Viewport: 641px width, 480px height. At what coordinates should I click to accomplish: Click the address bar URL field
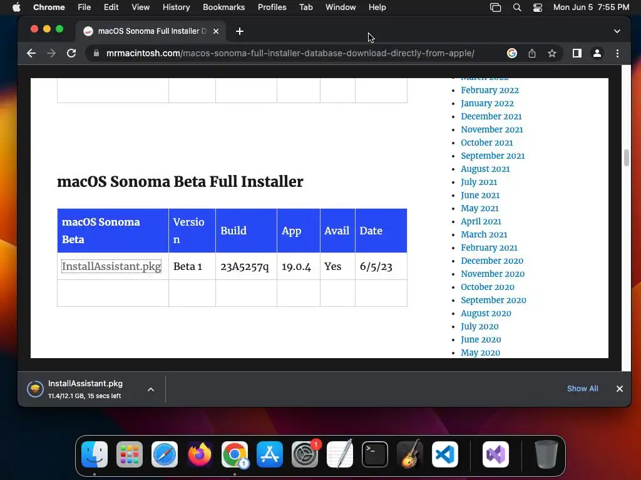coord(290,53)
